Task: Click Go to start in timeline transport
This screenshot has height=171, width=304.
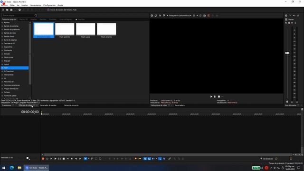Action: tap(67, 159)
